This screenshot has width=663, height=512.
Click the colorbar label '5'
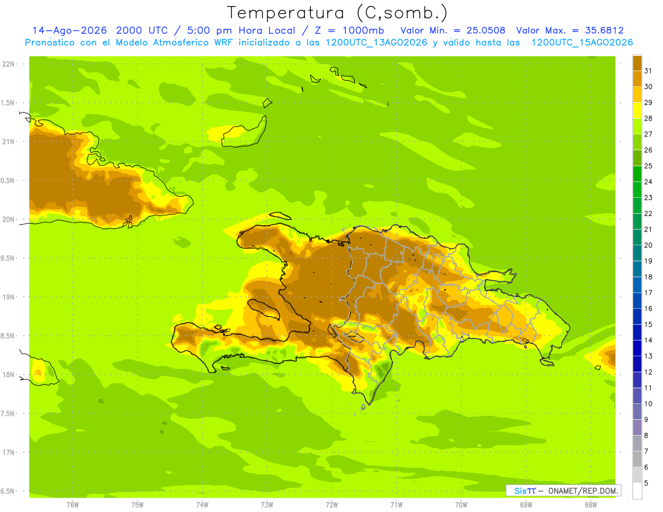coord(646,483)
